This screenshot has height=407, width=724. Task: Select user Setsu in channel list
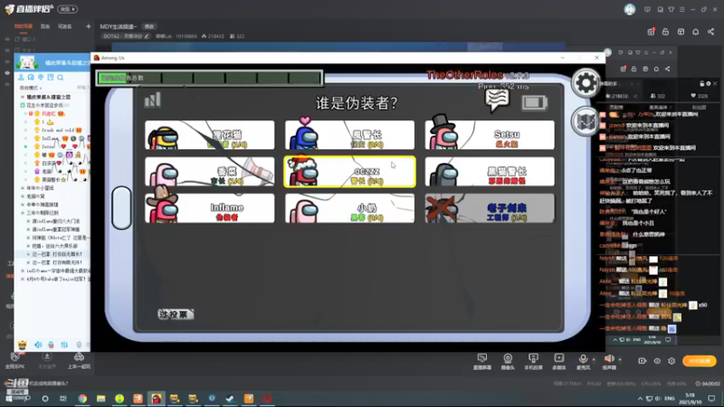[48, 147]
